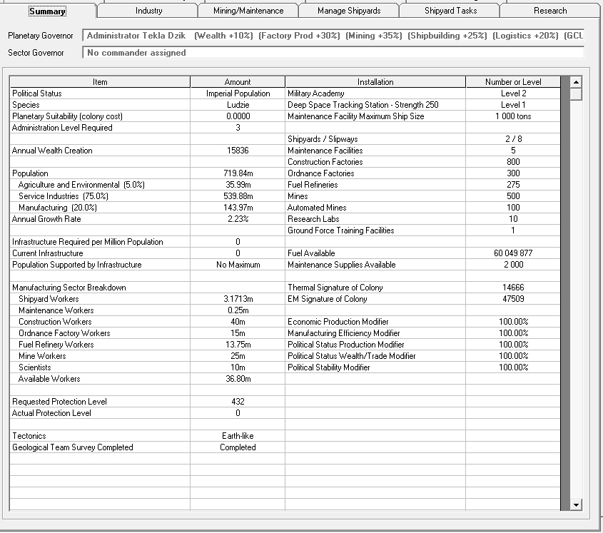Click the summary table scrollbar thumb
This screenshot has height=533, width=603.
click(x=576, y=94)
